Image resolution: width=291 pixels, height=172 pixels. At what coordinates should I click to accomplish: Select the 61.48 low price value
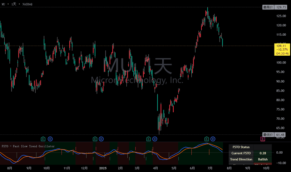[280, 134]
